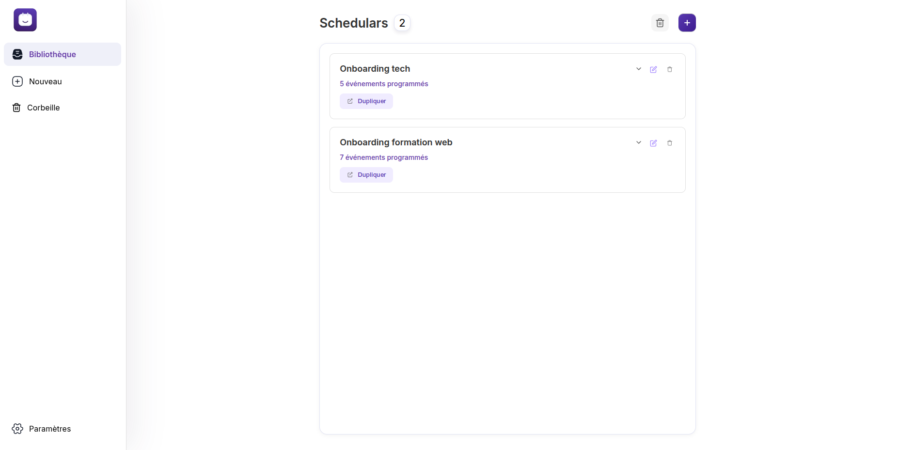Click the Schedulars count badge

[x=402, y=22]
